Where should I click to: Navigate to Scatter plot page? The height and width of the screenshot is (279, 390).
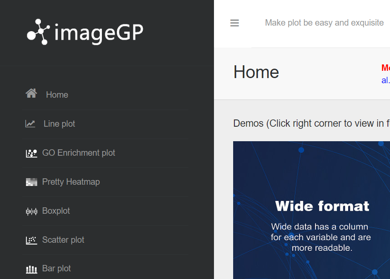tap(64, 240)
